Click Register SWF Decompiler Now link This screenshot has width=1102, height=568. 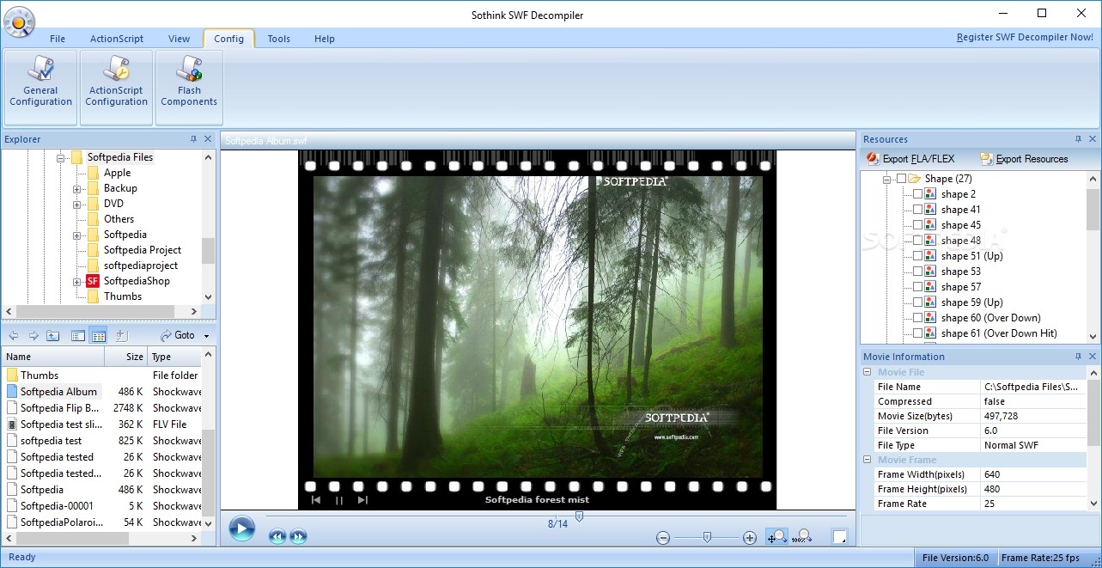pyautogui.click(x=1025, y=38)
